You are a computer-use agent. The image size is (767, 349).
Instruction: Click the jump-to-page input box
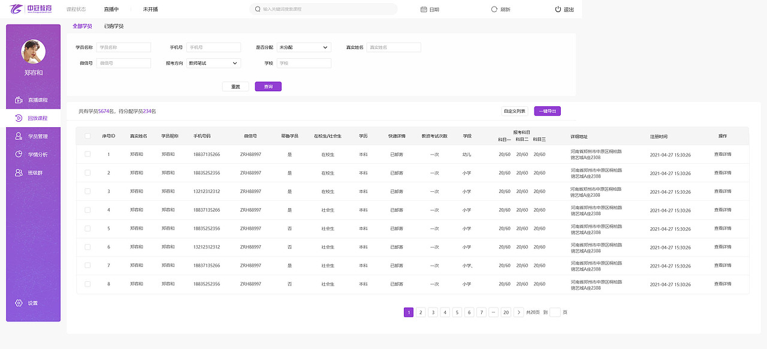pyautogui.click(x=555, y=312)
